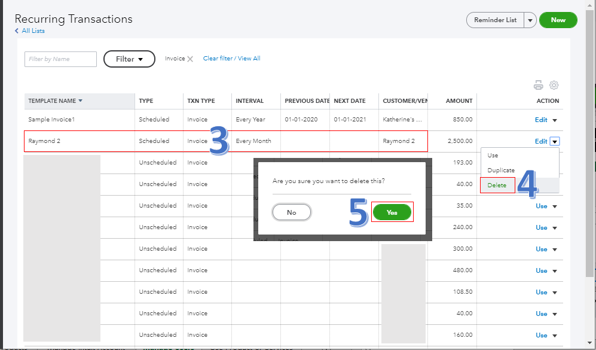Select the Sample Invoice1 template name
The width and height of the screenshot is (596, 350).
pos(51,120)
